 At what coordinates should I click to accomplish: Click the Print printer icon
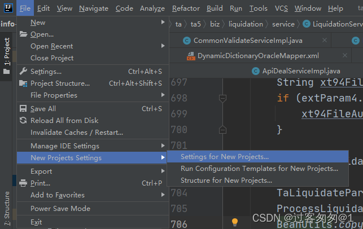click(23, 183)
